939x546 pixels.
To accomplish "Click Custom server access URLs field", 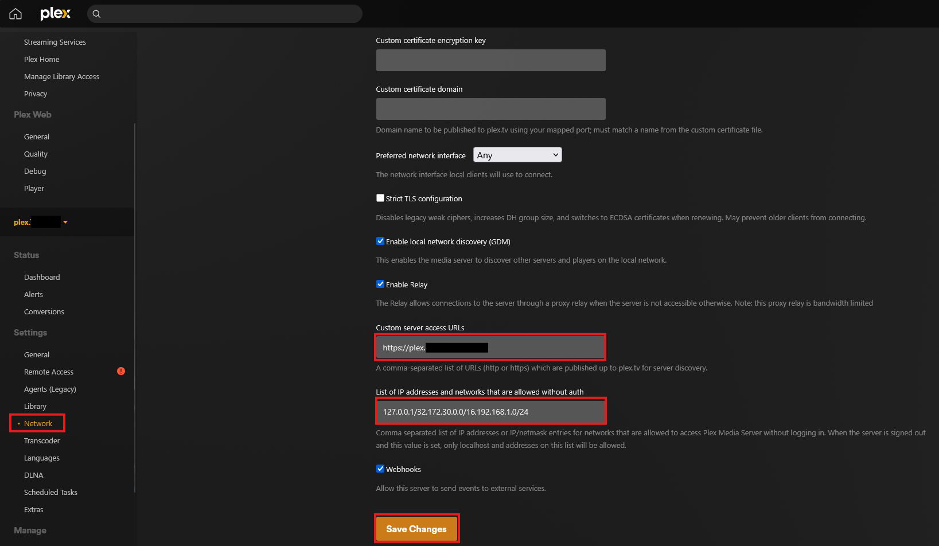I will 490,348.
